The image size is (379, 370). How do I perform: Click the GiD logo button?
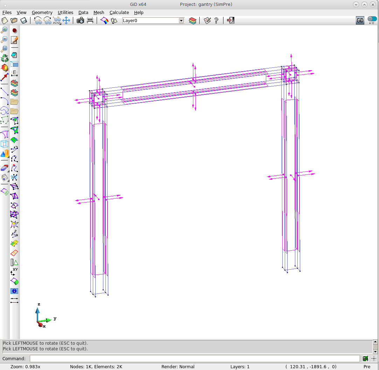tap(360, 20)
